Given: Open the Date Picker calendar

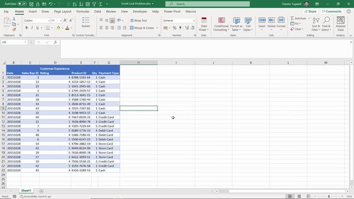Looking at the screenshot, I should (x=204, y=24).
